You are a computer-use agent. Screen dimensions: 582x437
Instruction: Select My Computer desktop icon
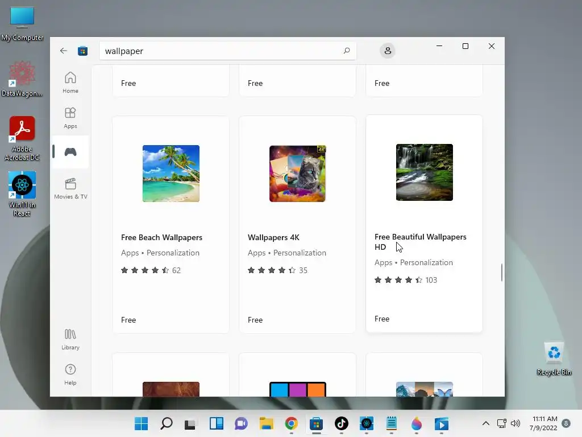point(22,24)
